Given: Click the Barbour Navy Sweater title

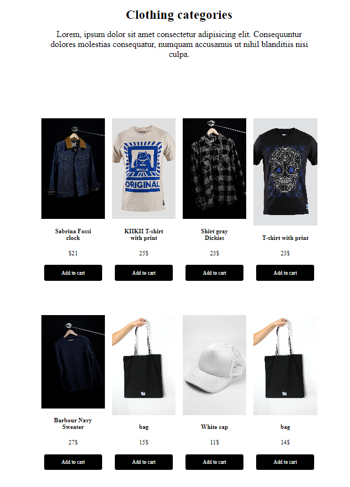Looking at the screenshot, I should [73, 423].
